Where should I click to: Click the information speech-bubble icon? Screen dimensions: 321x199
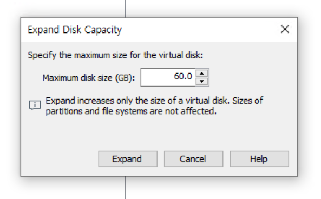click(x=35, y=105)
